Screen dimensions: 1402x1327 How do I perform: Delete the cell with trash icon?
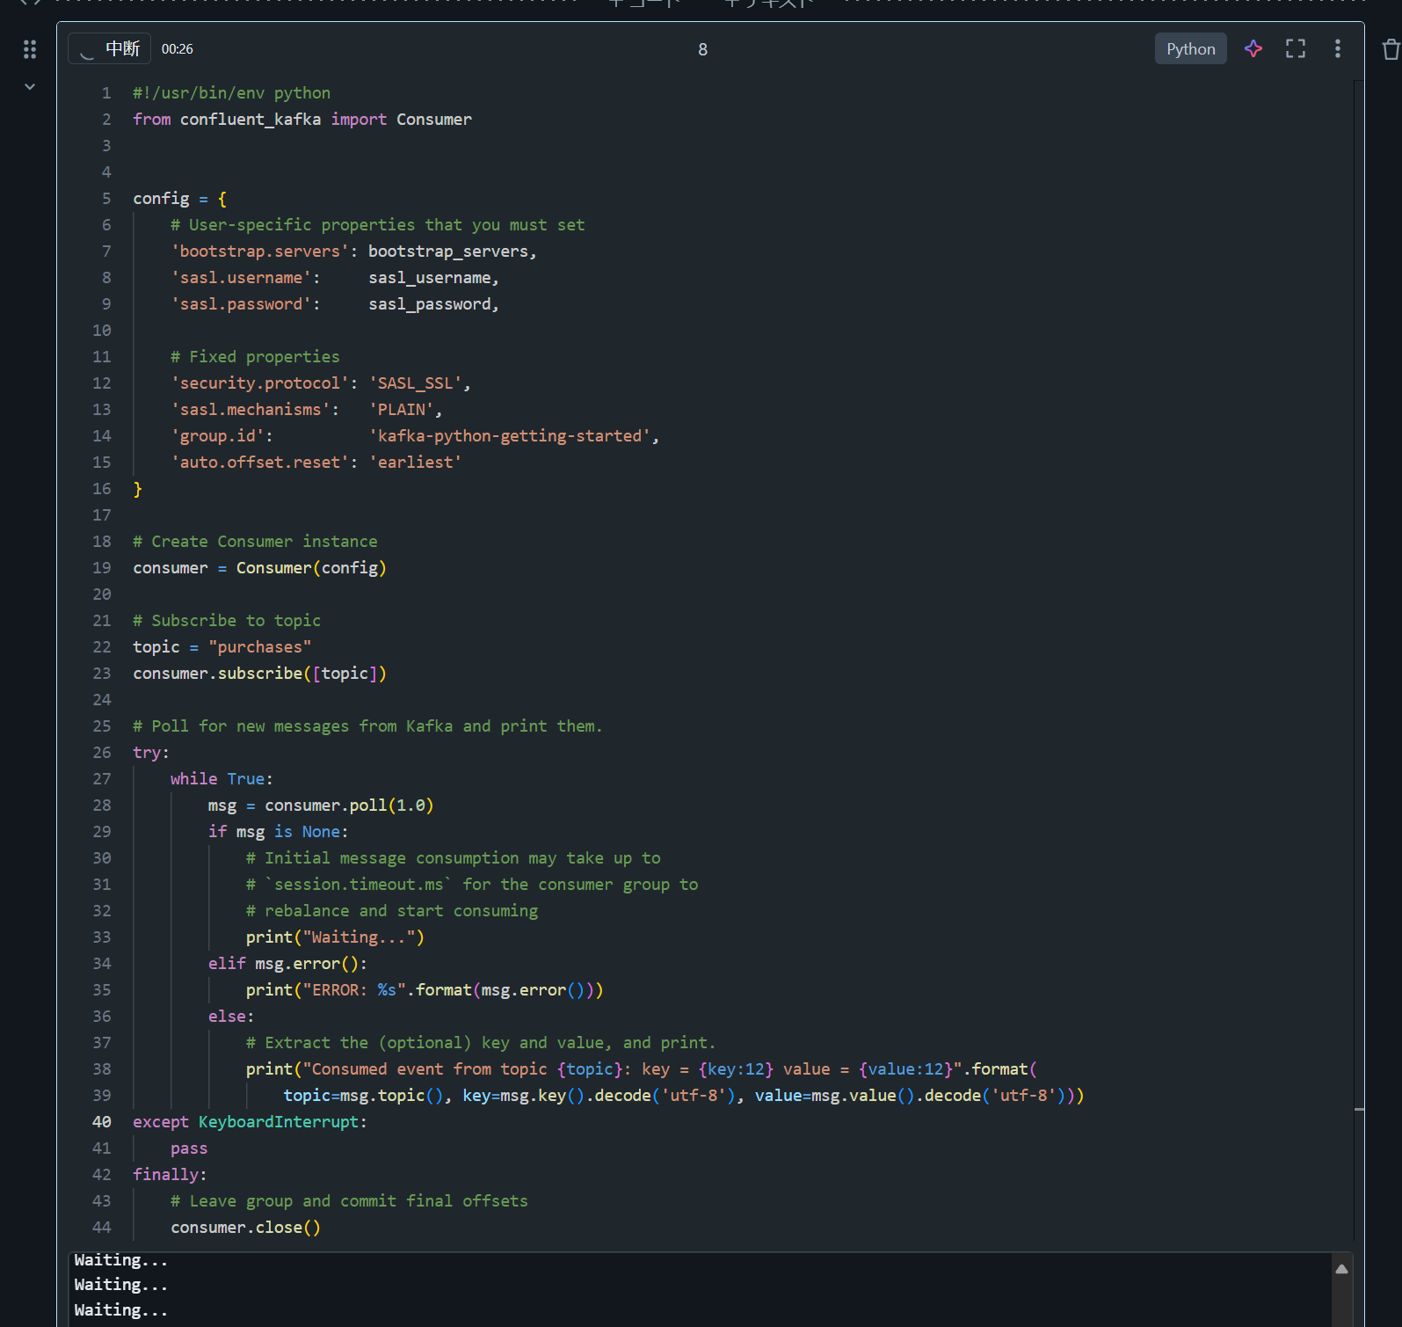(x=1391, y=50)
